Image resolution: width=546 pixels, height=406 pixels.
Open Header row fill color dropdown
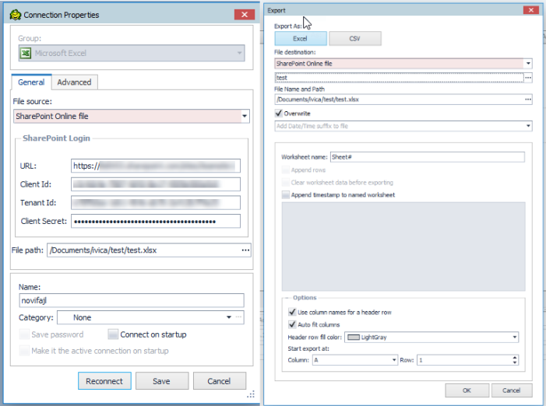[x=515, y=338]
